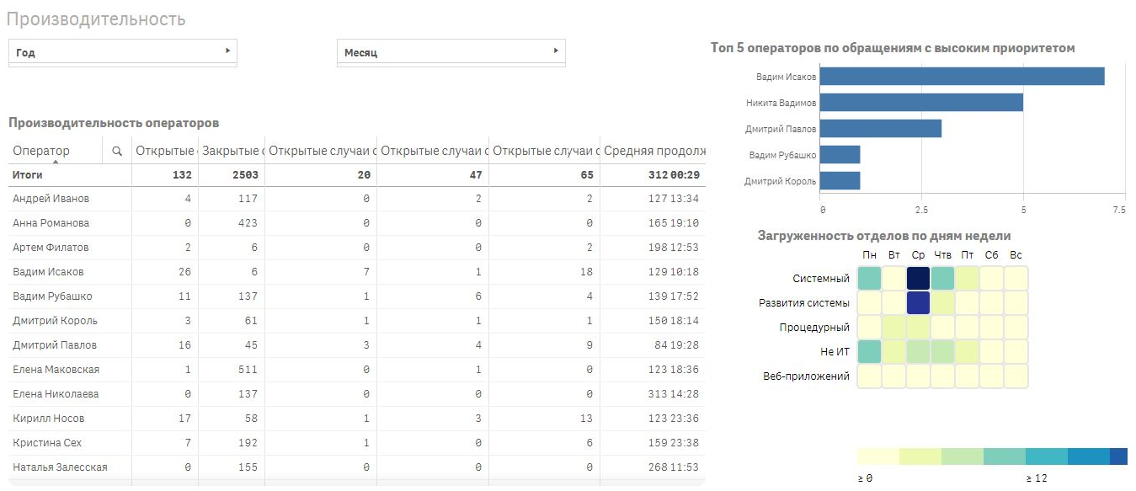Expand the Месяц filter dropdown
Image resolution: width=1136 pixels, height=491 pixels.
pyautogui.click(x=451, y=52)
